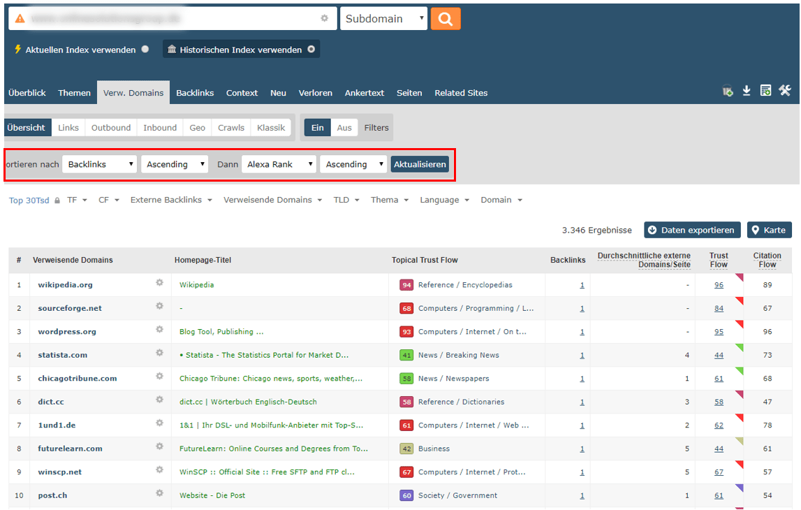Select Aktuellen Index verwenden radio button
This screenshot has width=801, height=510.
[x=145, y=49]
